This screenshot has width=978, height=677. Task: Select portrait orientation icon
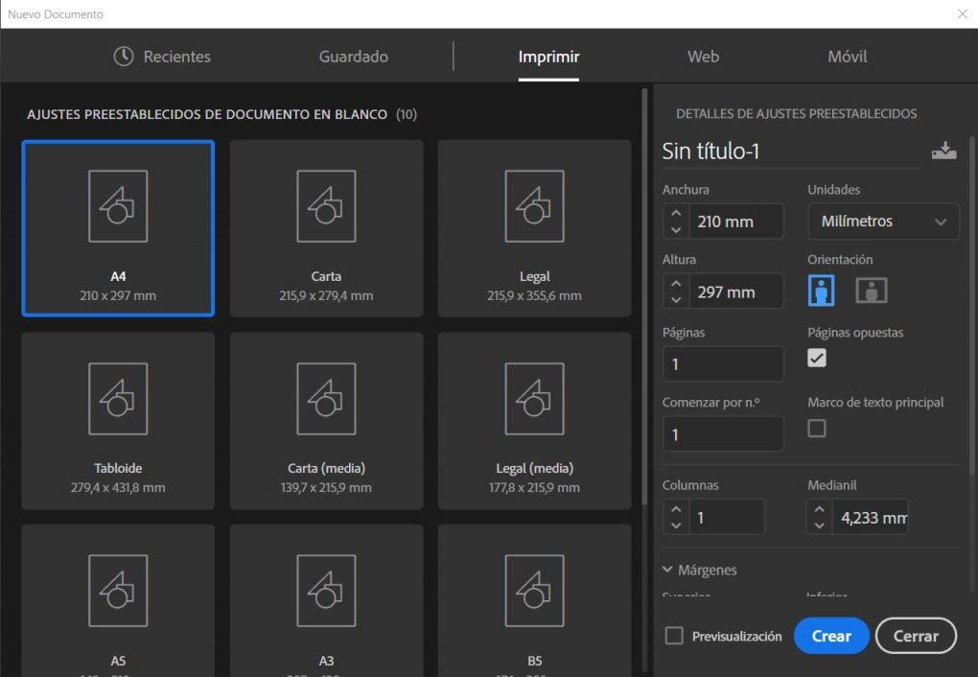[821, 291]
